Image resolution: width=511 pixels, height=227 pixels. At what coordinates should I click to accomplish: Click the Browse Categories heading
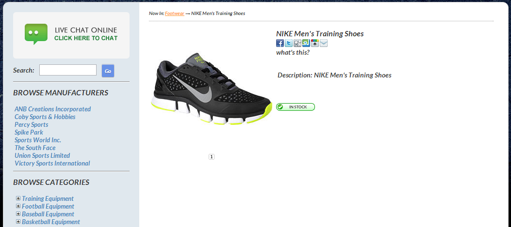click(x=51, y=182)
